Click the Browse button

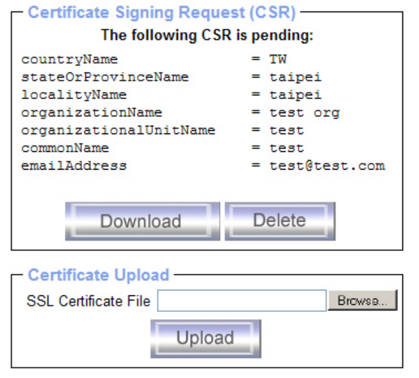(x=362, y=300)
